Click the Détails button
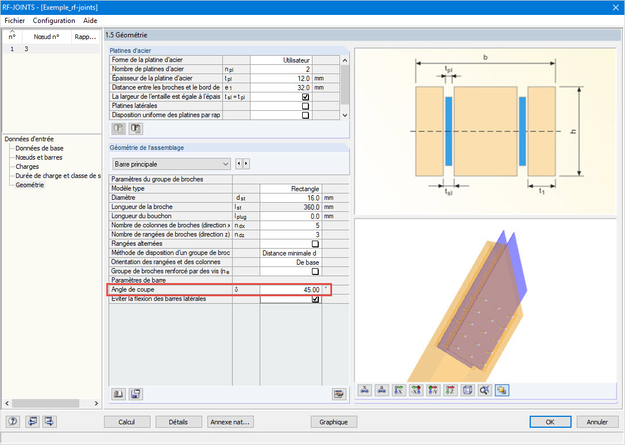 pyautogui.click(x=178, y=421)
